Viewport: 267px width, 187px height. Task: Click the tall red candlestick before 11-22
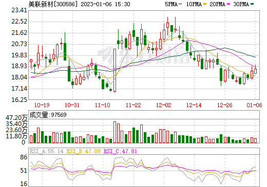pyautogui.click(x=115, y=70)
